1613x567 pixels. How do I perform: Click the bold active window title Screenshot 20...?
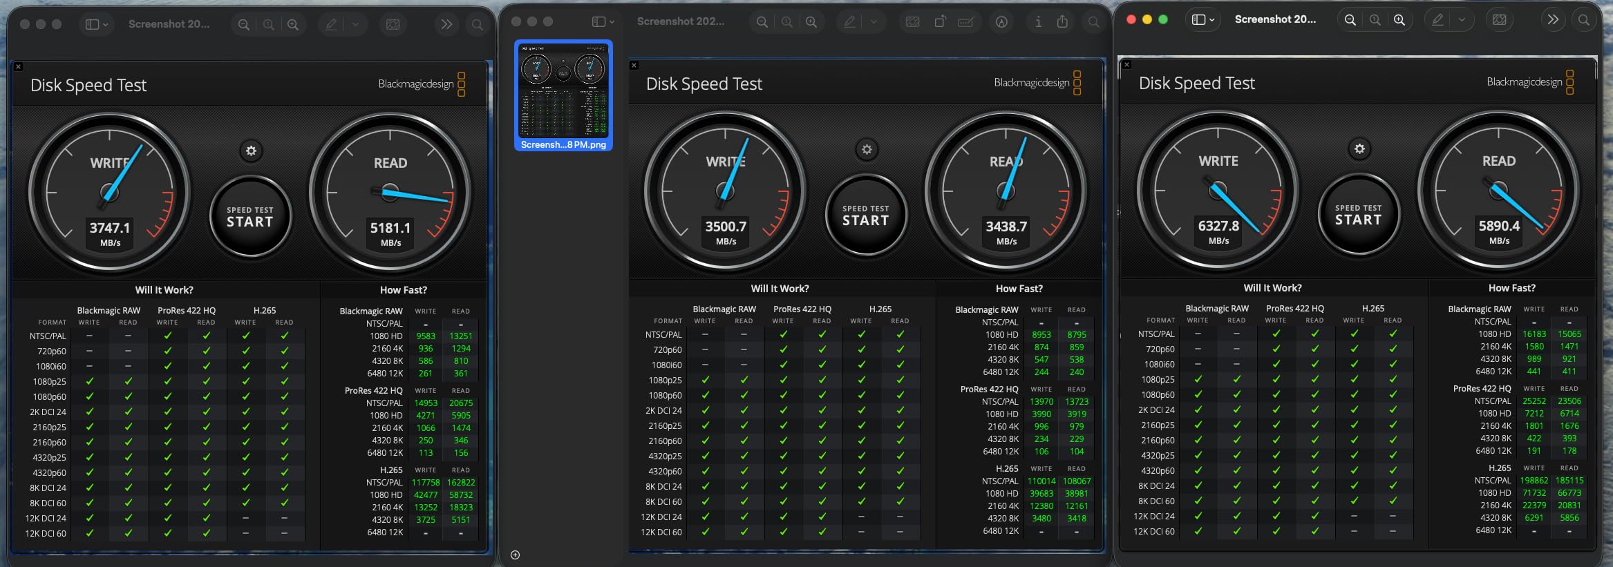(x=1275, y=19)
